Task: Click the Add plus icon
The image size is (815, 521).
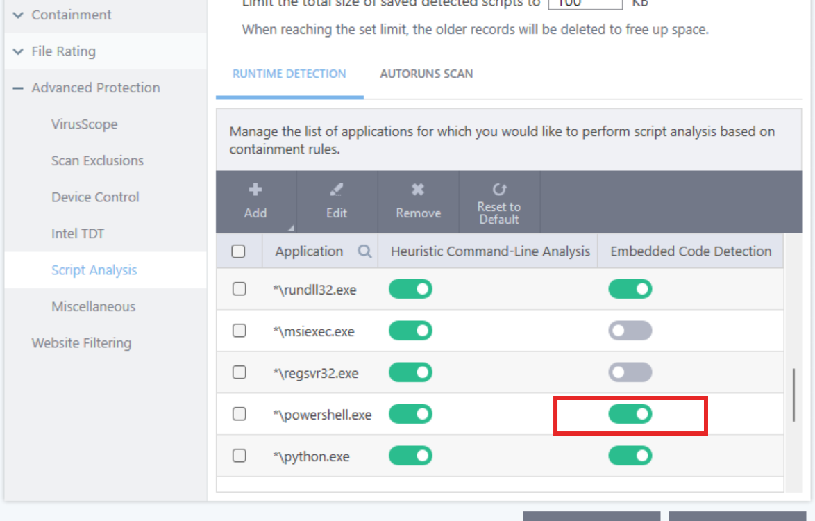Action: coord(255,190)
